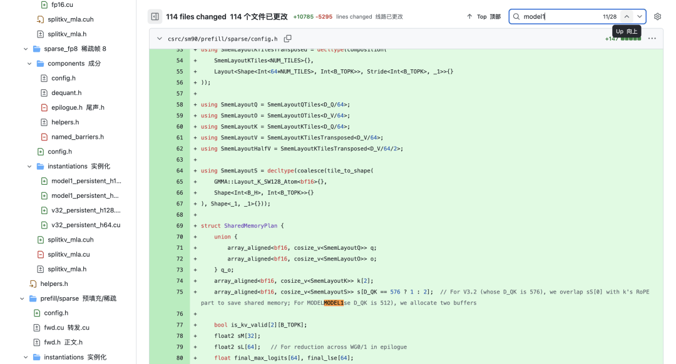Collapse the sparse_fp8 folder
Screen dimensions: 676x364
[26, 49]
